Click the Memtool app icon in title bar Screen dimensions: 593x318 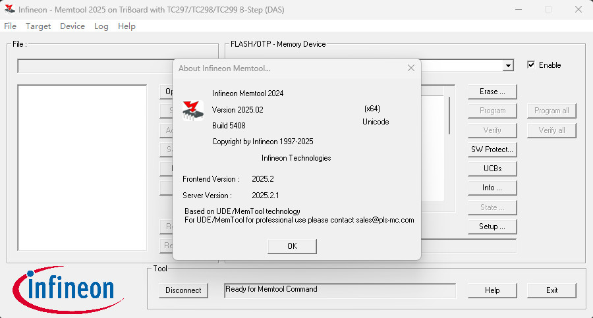click(x=9, y=9)
